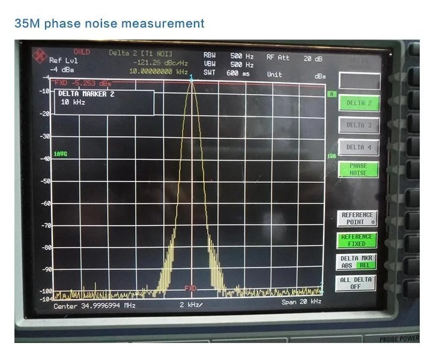Switch DELTA MKR to ABS REL

[x=357, y=262]
